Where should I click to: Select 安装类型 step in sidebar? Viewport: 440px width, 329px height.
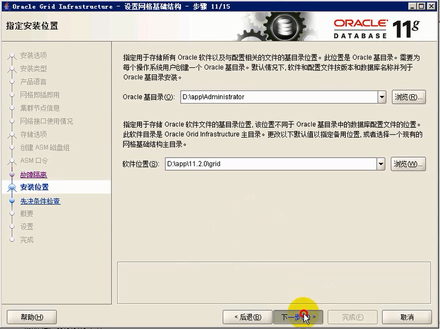point(33,68)
